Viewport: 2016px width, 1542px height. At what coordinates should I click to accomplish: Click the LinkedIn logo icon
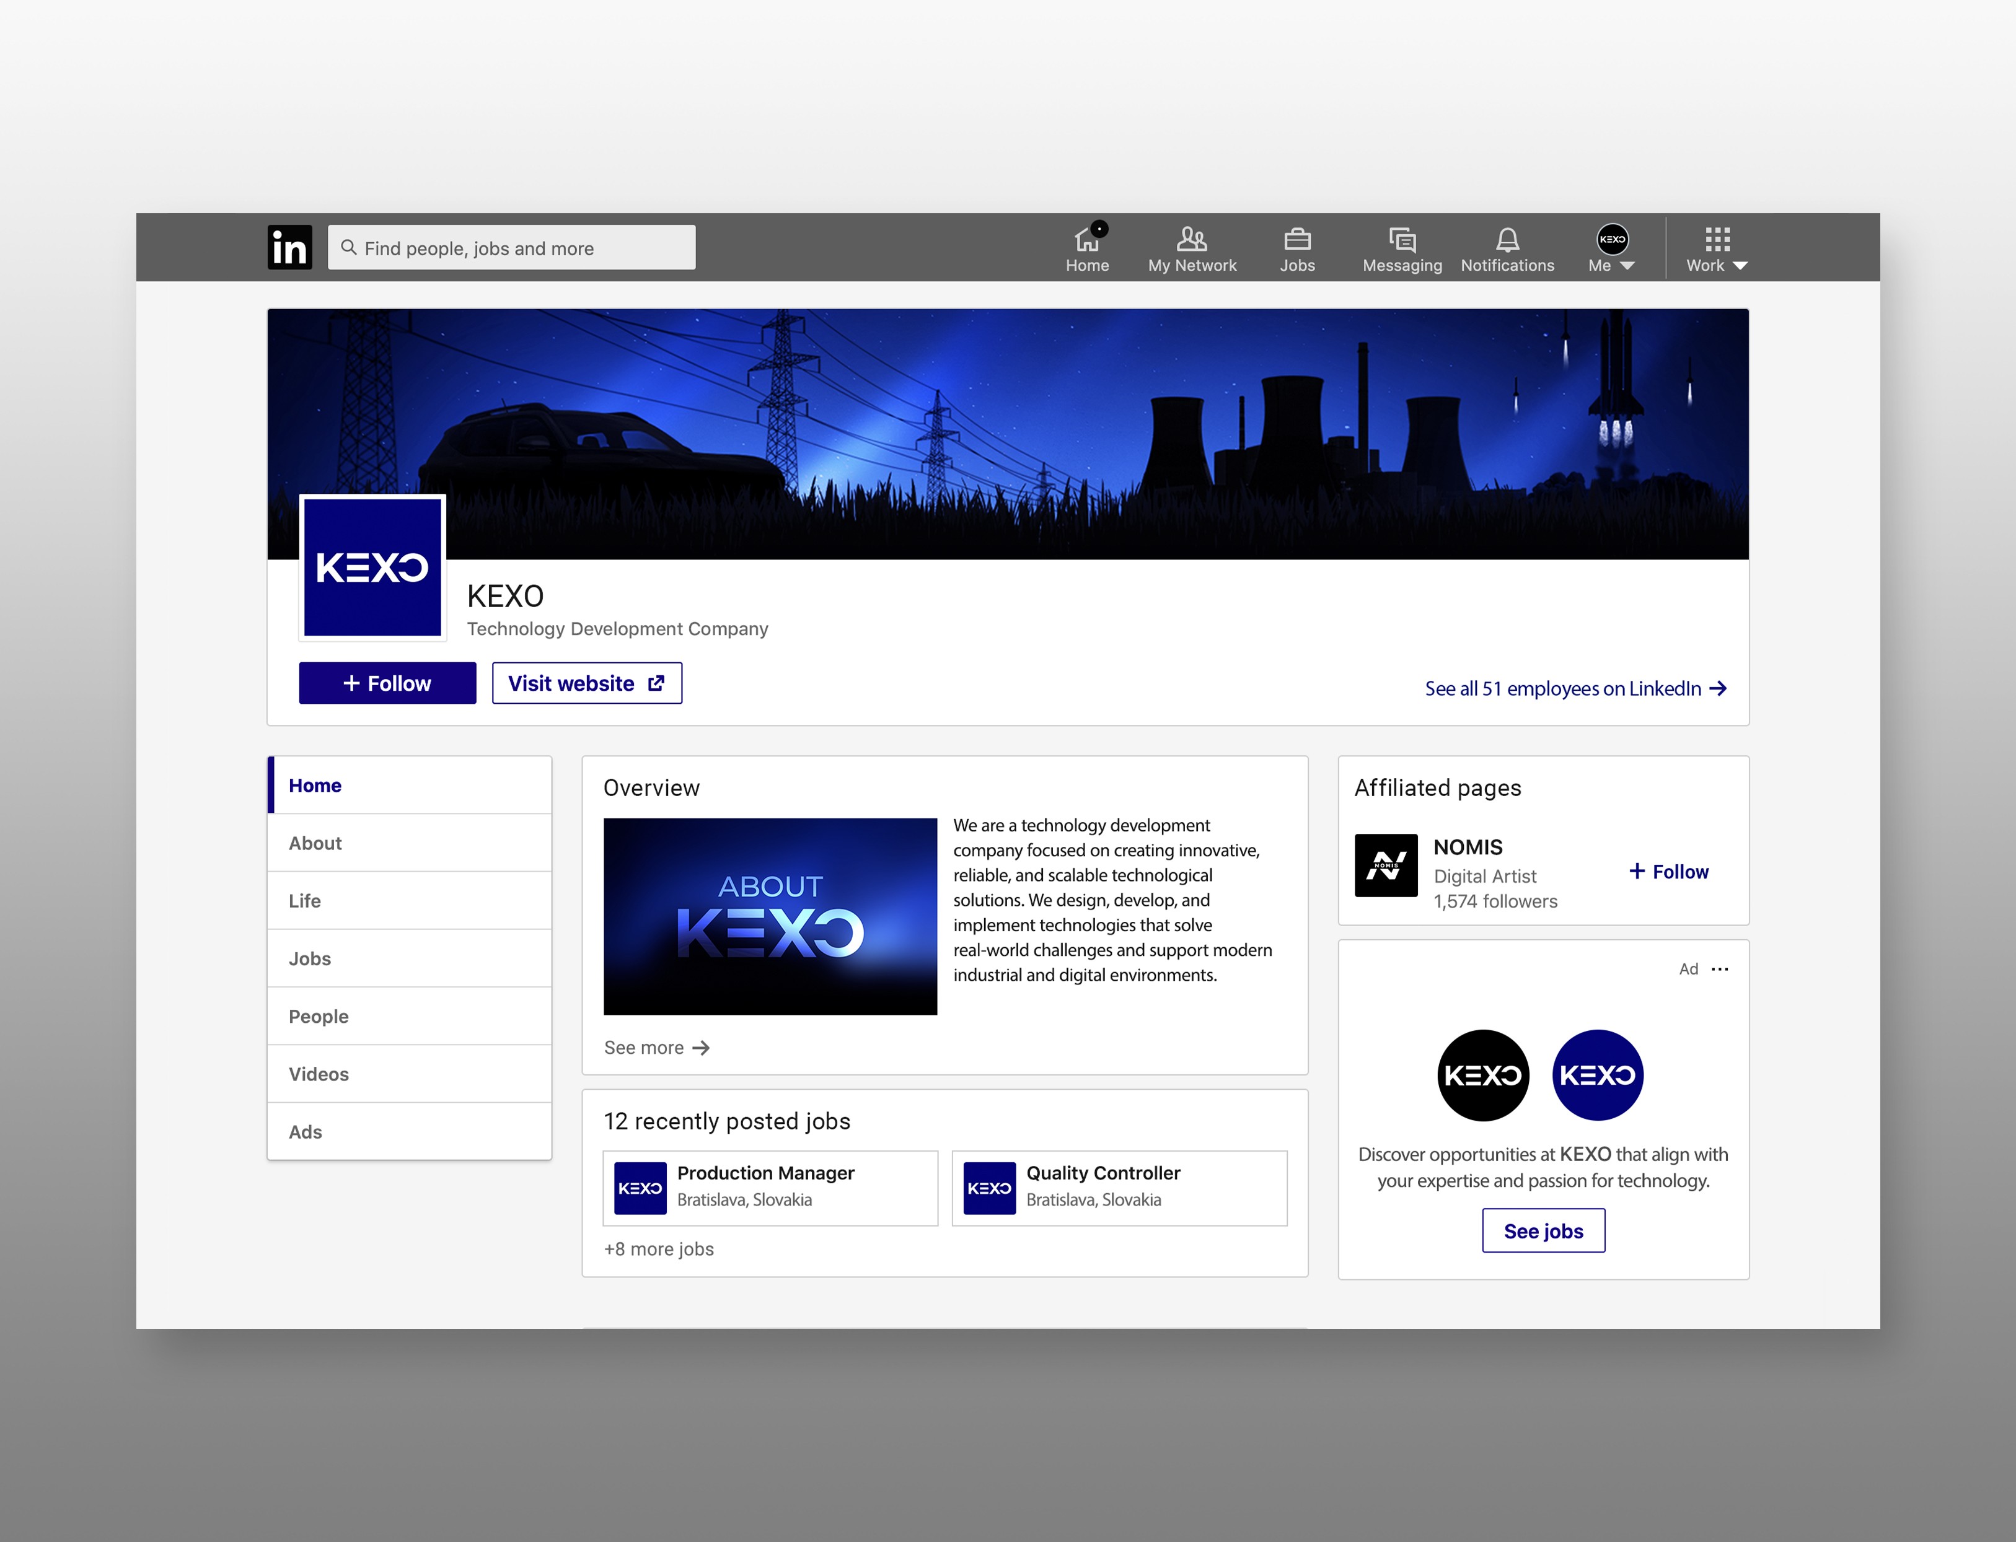click(289, 248)
